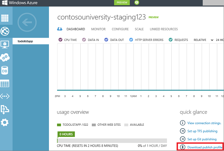The image size is (224, 151).
Task: Open Web Sites in the sidebar
Action: 6,31
